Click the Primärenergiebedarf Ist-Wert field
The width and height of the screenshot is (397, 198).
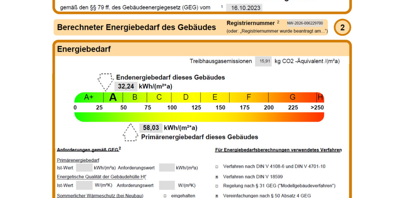pos(84,168)
